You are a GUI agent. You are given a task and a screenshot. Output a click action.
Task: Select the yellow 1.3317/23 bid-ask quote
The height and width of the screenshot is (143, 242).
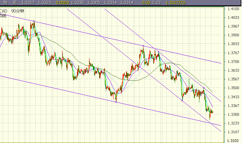click(x=175, y=3)
